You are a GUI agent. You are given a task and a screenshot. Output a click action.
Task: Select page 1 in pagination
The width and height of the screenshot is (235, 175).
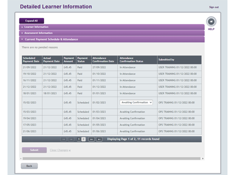tap(79, 139)
